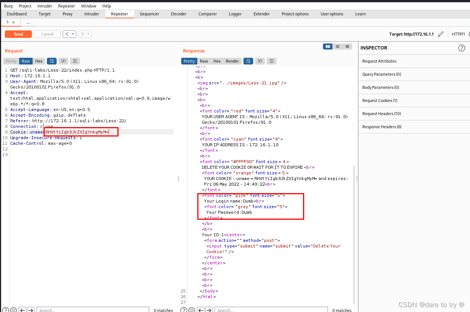
Task: Click 'Host: 172.16.1.1' request line
Action: point(30,76)
